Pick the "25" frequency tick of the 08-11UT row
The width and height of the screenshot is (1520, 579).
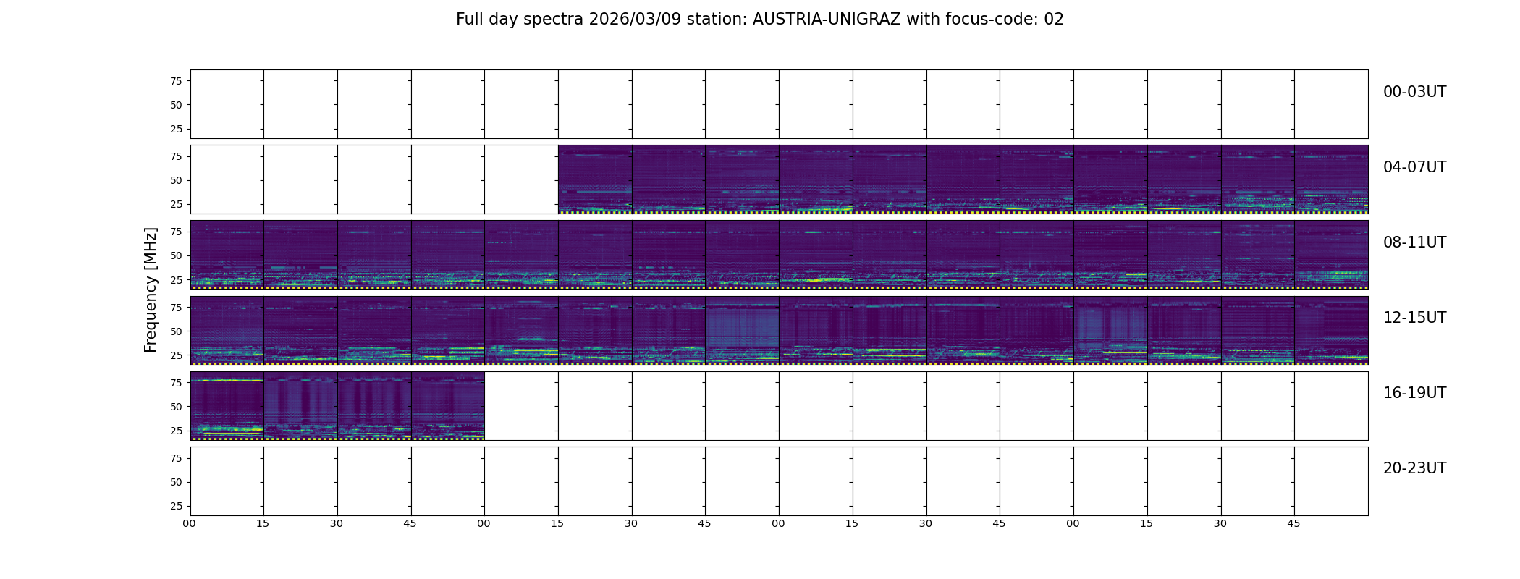pyautogui.click(x=176, y=279)
